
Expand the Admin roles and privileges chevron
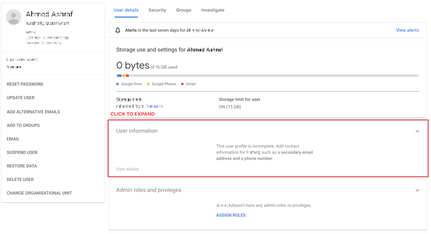tap(417, 190)
